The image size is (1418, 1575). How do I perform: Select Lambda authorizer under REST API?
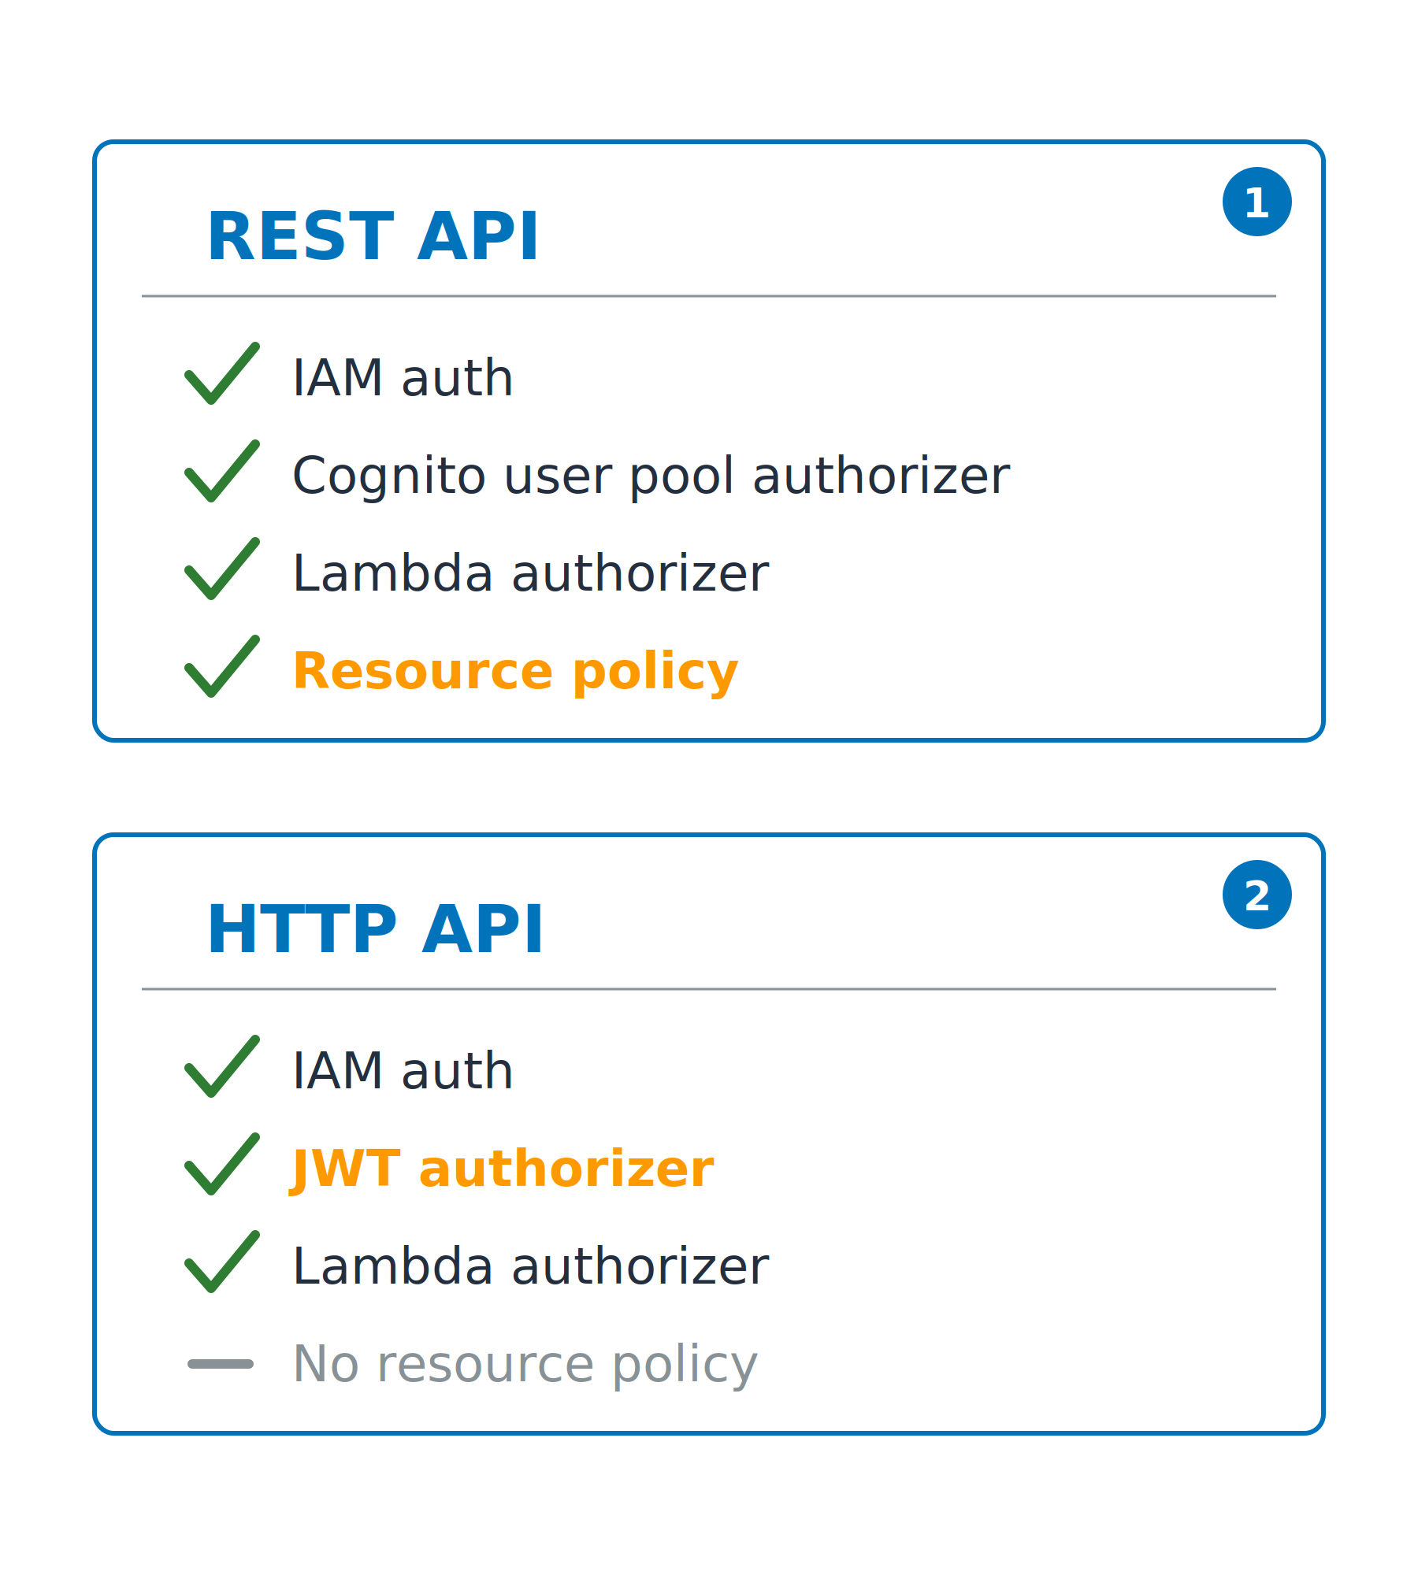coord(530,573)
